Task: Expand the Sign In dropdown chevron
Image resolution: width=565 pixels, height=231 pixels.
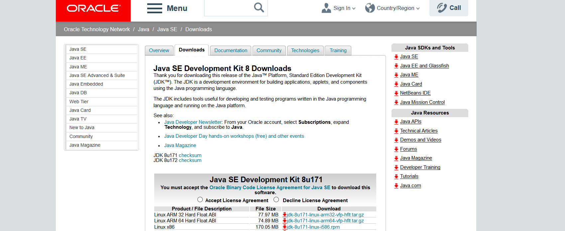Action: coord(354,9)
